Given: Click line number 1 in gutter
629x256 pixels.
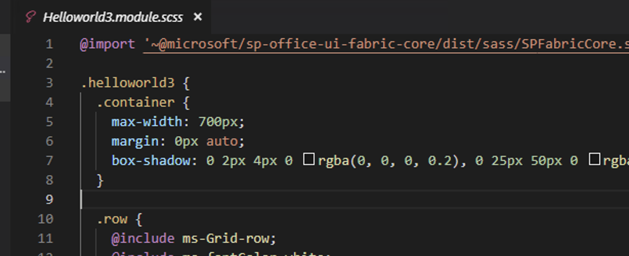Looking at the screenshot, I should click(x=49, y=44).
